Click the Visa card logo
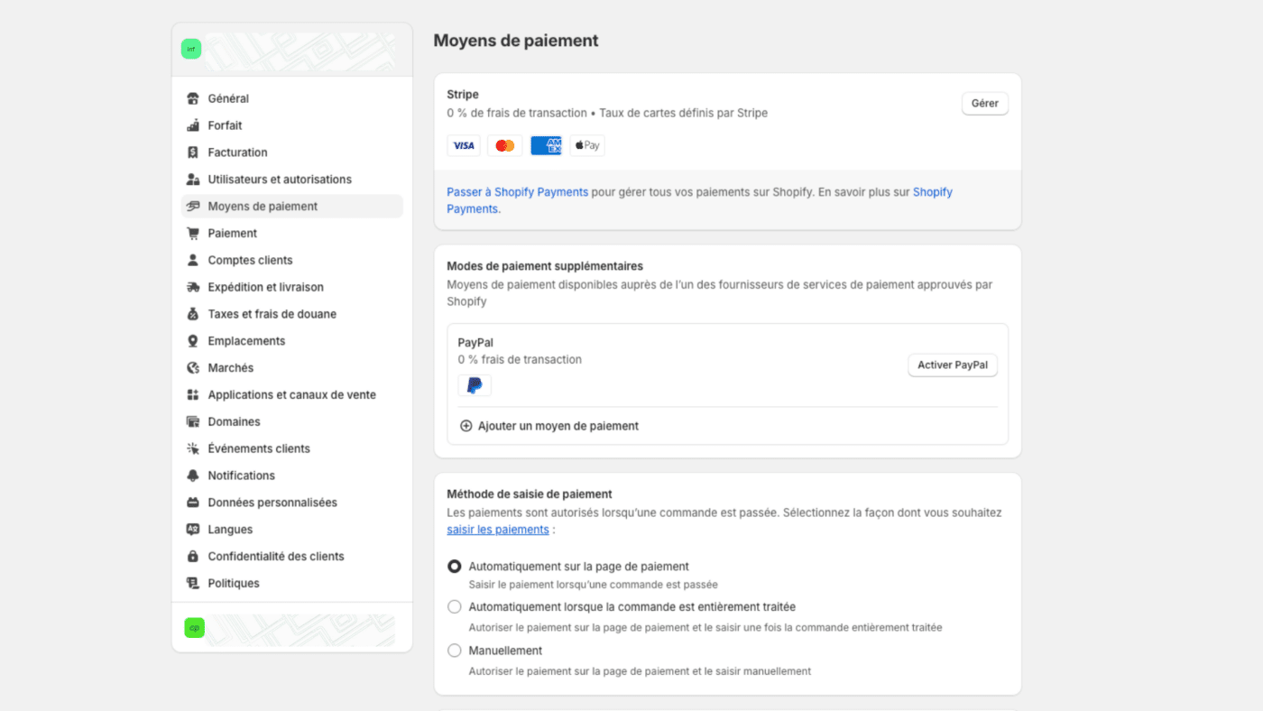 click(464, 145)
